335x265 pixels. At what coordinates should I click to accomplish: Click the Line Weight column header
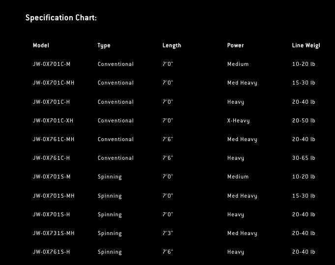pyautogui.click(x=306, y=45)
